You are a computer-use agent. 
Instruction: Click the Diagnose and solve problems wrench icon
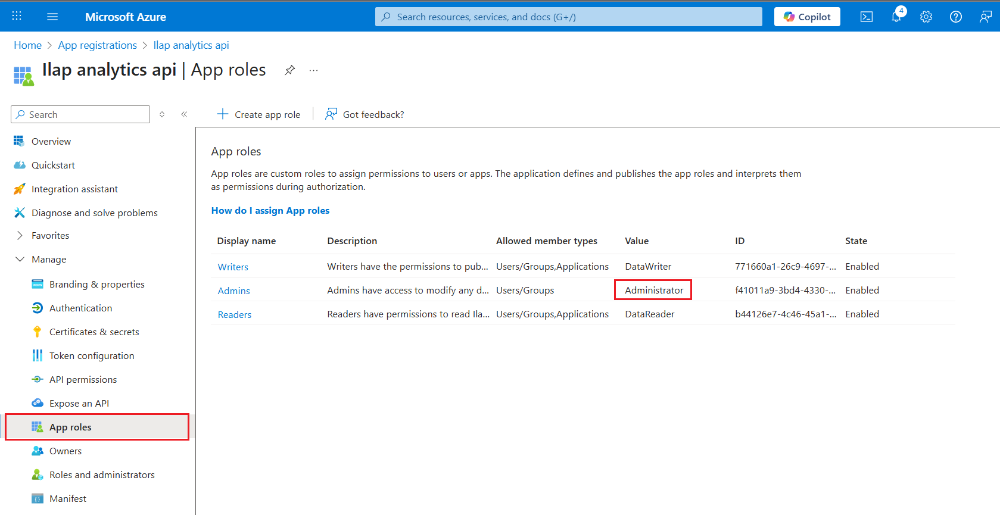[x=19, y=213]
